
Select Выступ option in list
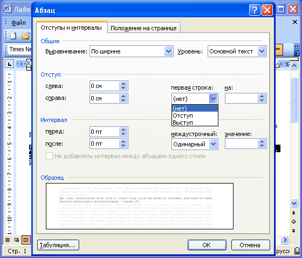pyautogui.click(x=195, y=123)
